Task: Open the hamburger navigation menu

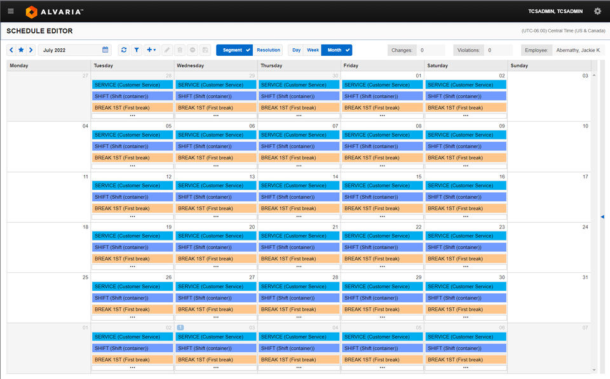Action: pyautogui.click(x=11, y=11)
